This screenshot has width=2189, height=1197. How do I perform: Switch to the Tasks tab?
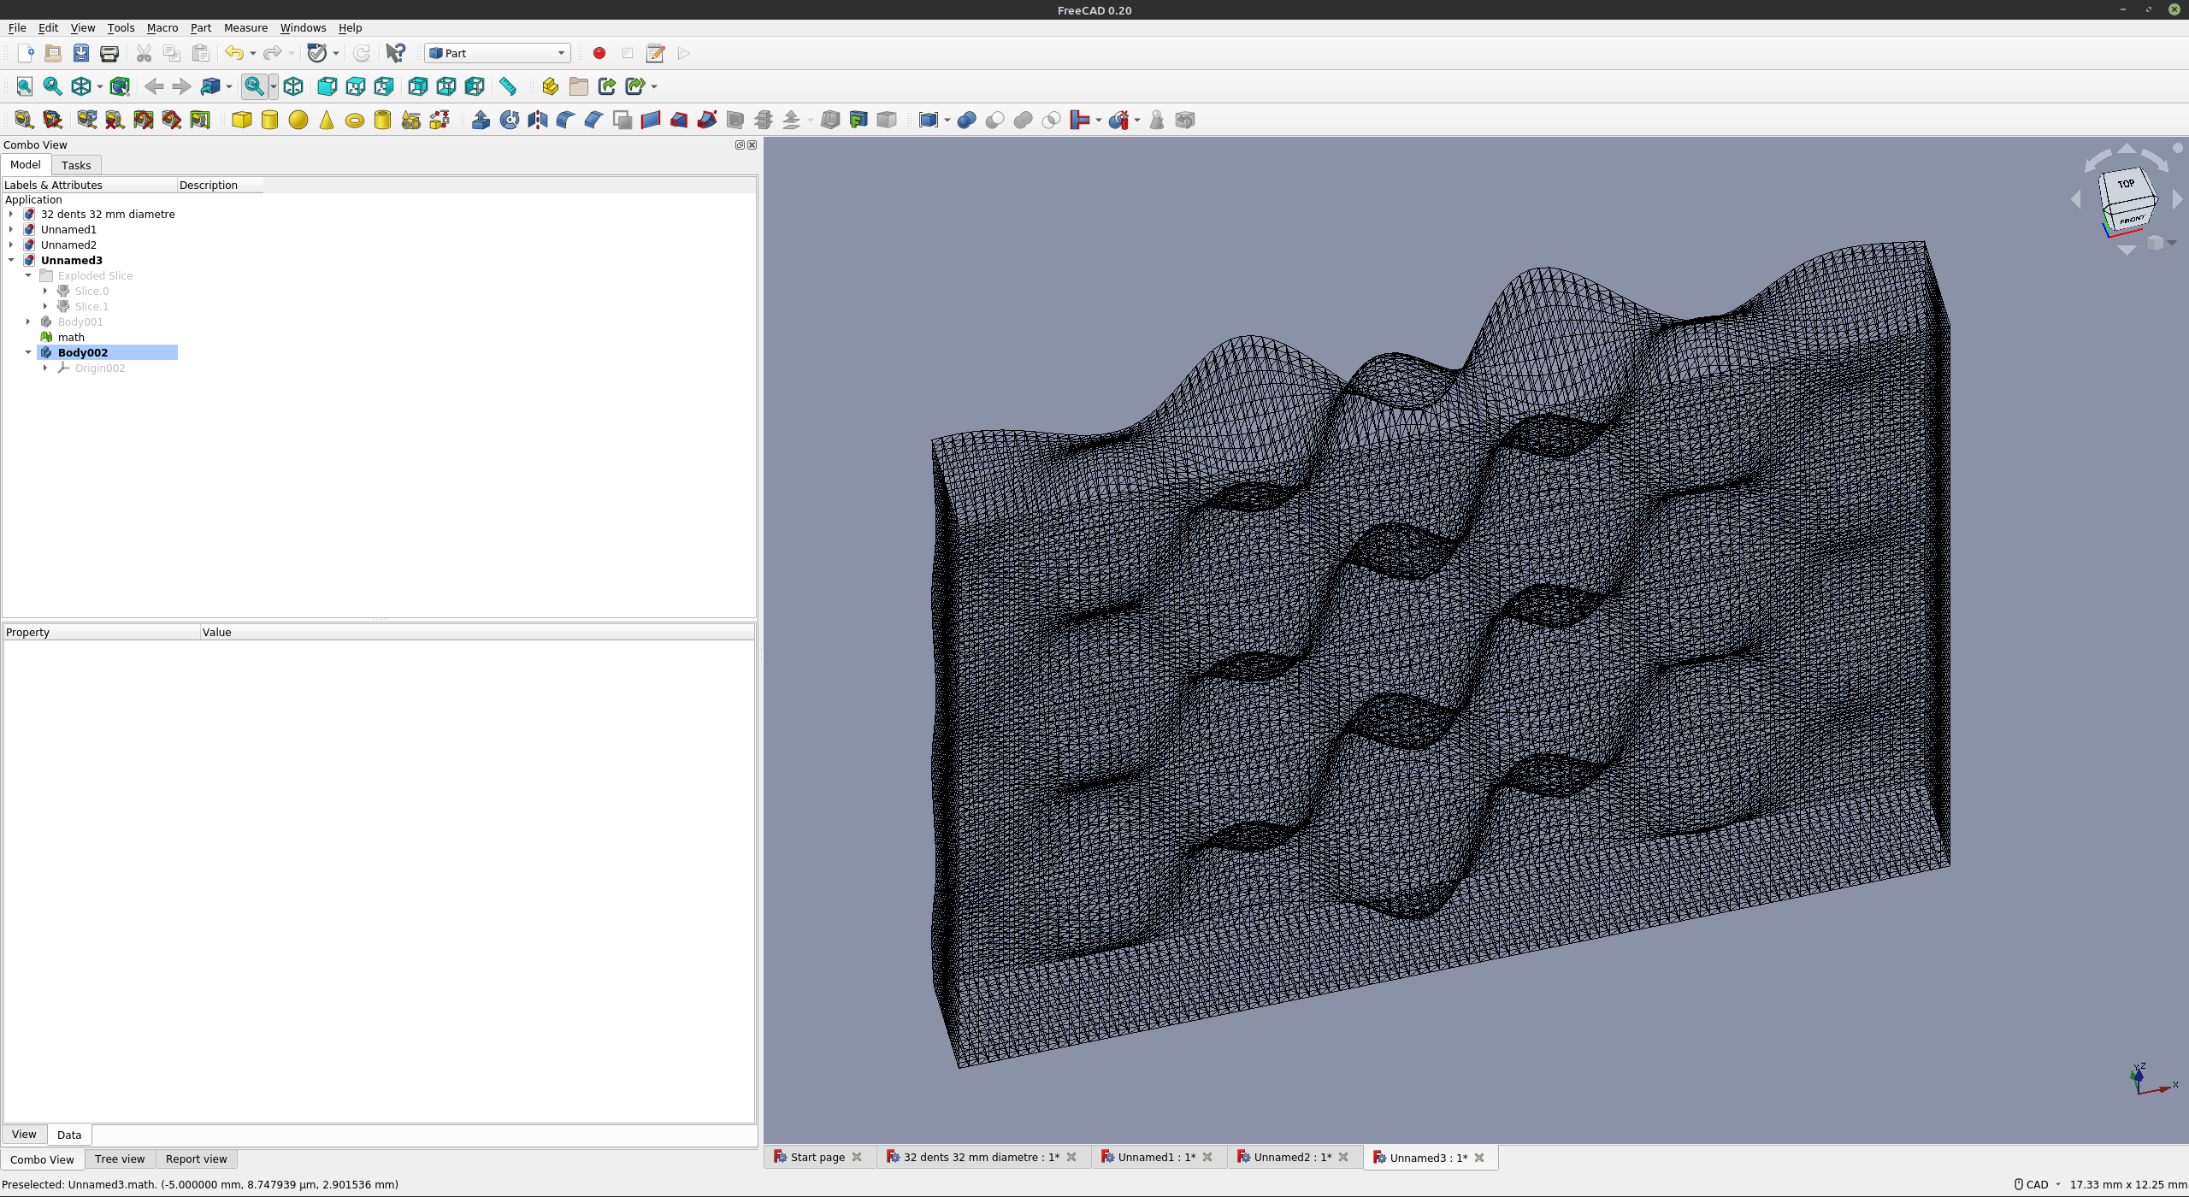(76, 165)
